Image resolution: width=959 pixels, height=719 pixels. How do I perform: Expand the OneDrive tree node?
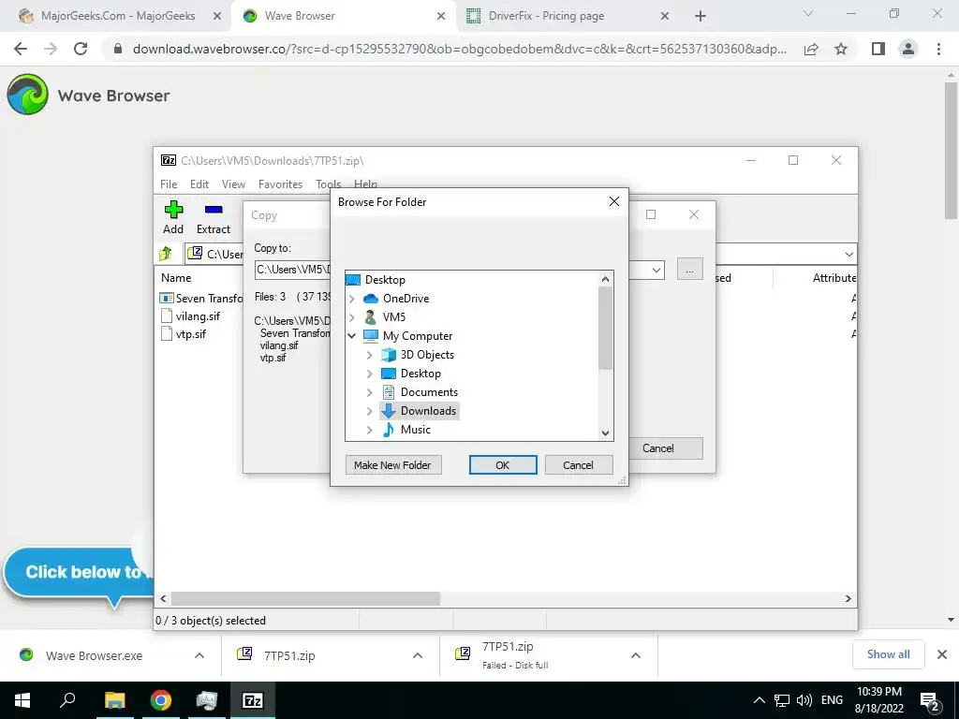pos(352,299)
